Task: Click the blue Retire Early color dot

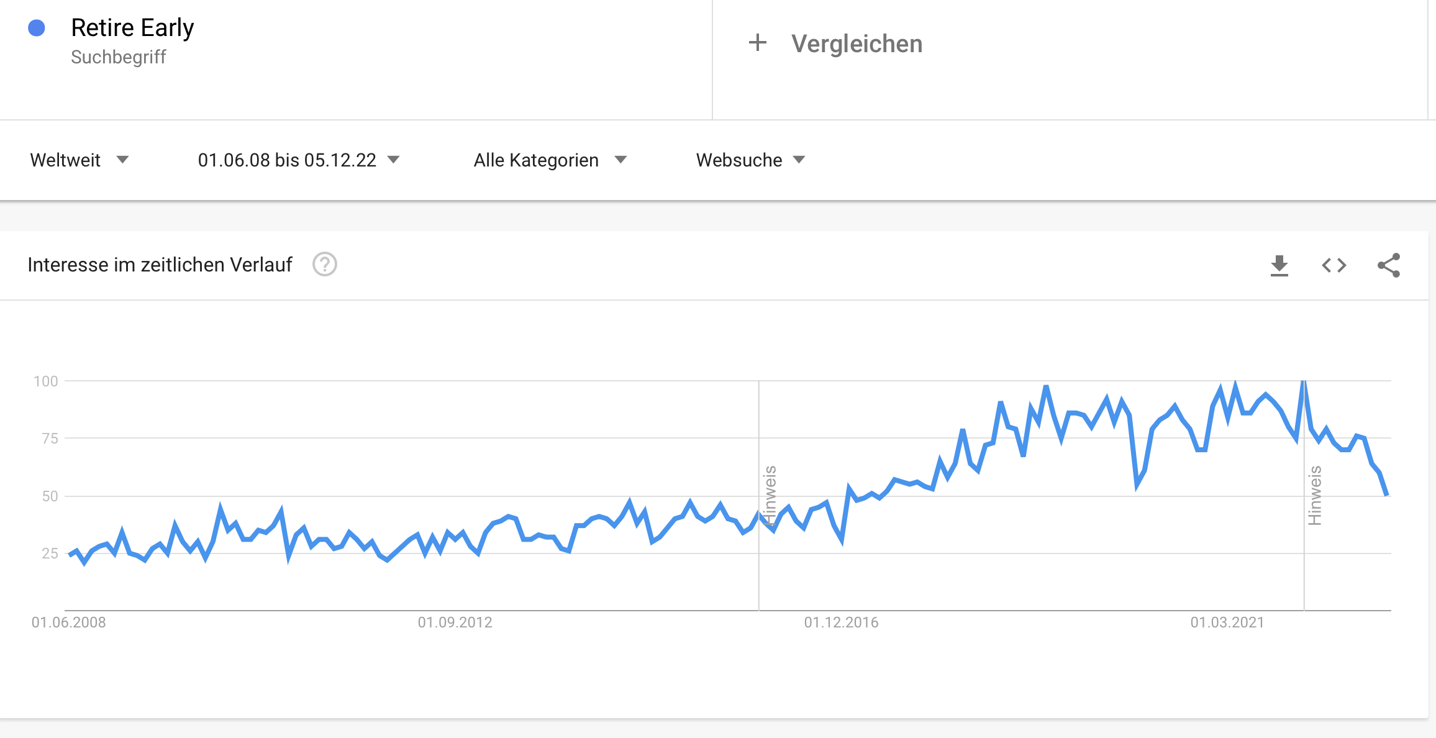Action: (x=37, y=28)
